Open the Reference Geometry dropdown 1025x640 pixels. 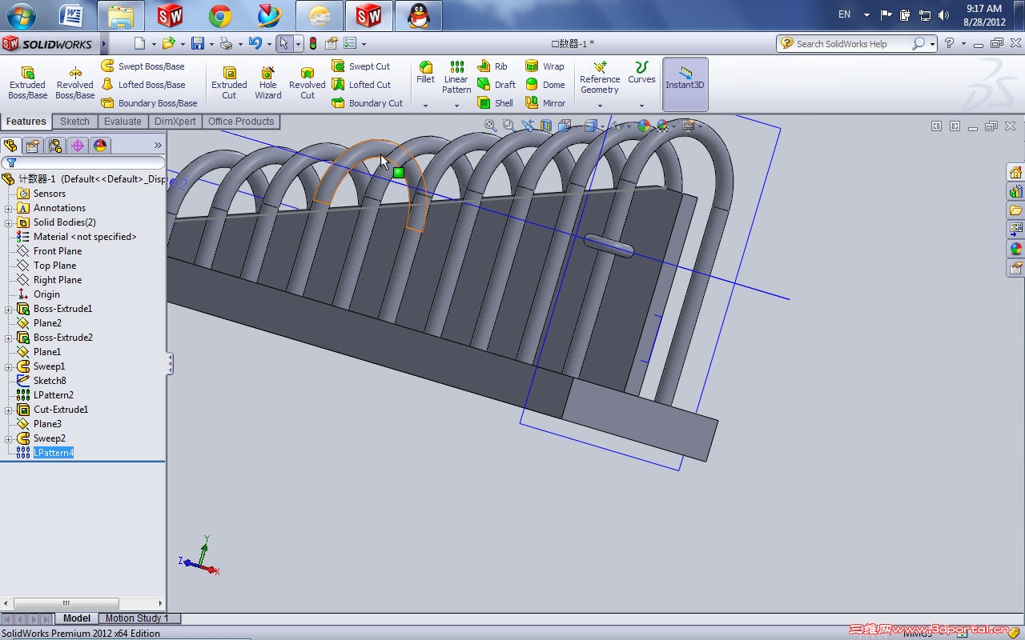coord(600,106)
